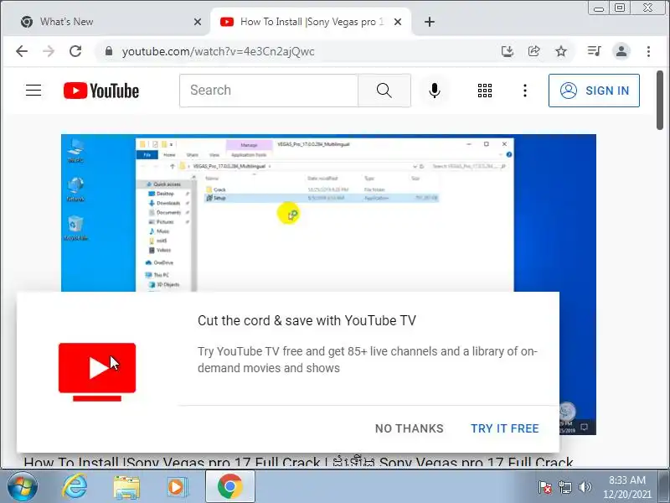Click the promo heading 'Cut the cord & save with YouTube TV'
670x503 pixels.
pyautogui.click(x=307, y=320)
